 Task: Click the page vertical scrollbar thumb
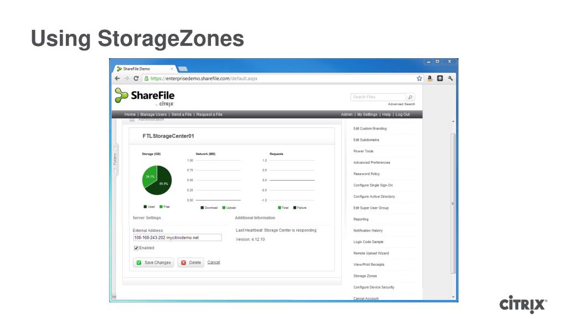tap(453, 203)
